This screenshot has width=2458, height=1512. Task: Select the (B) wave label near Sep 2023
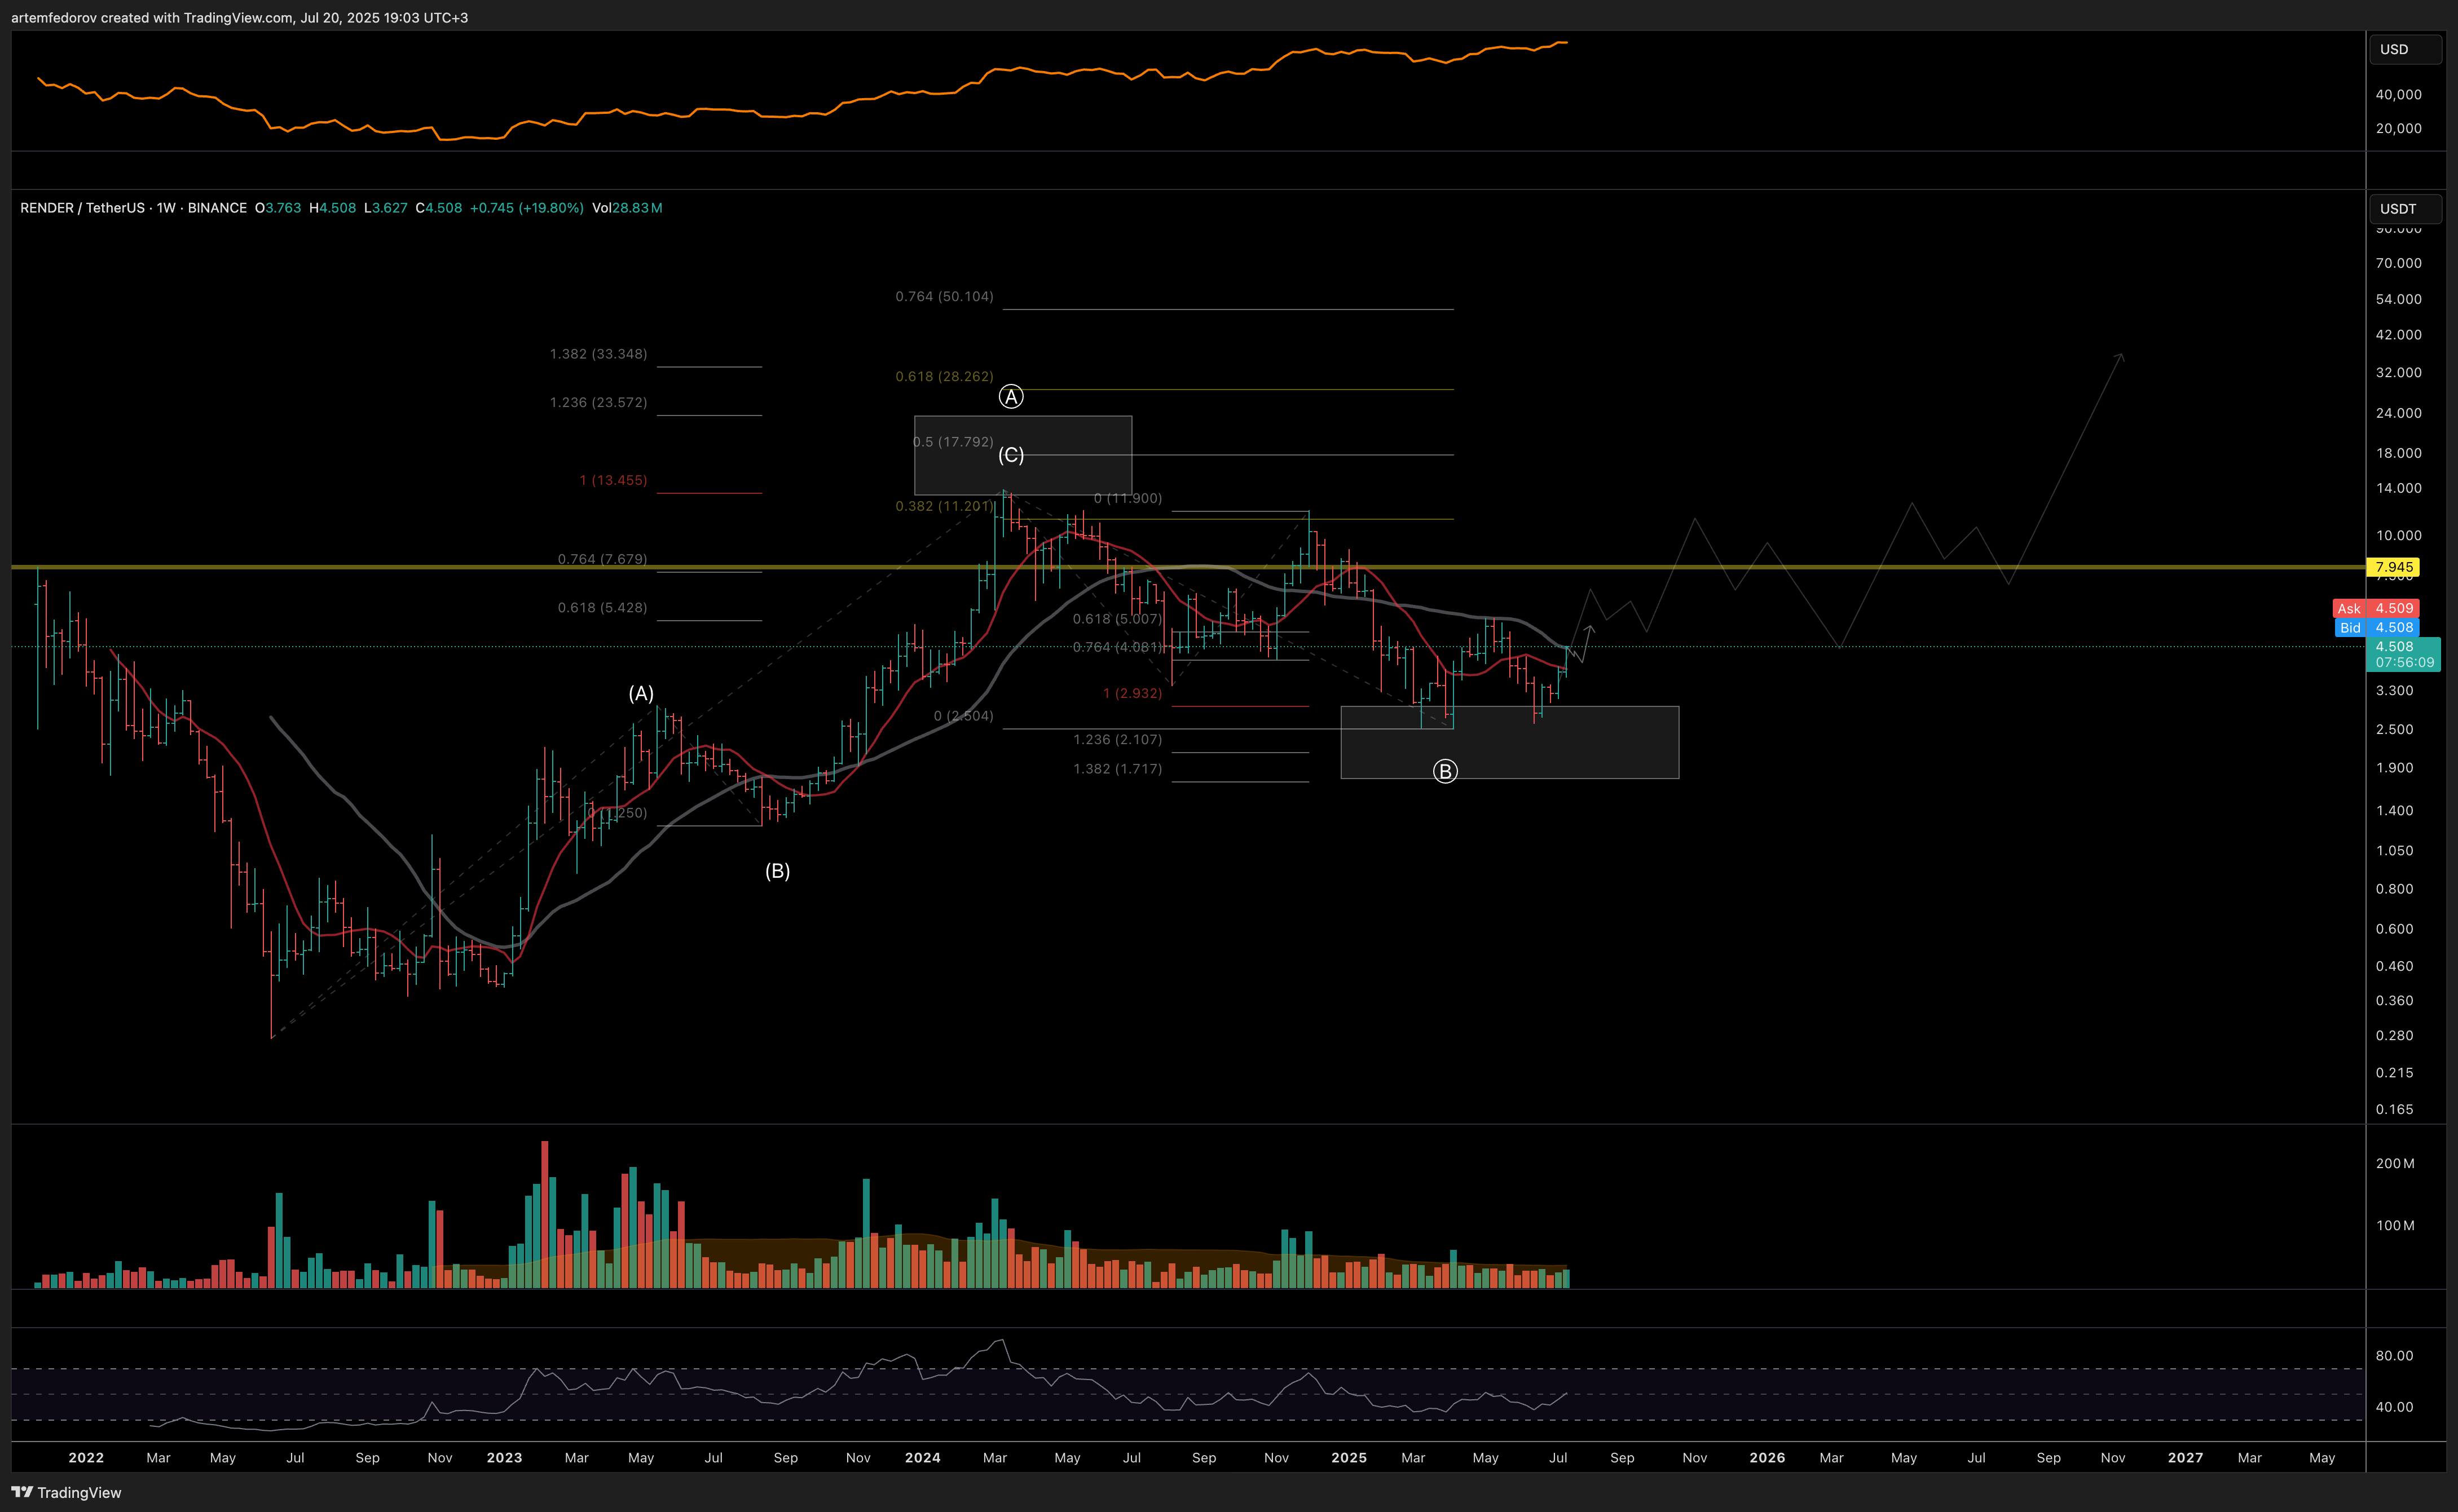[x=777, y=871]
